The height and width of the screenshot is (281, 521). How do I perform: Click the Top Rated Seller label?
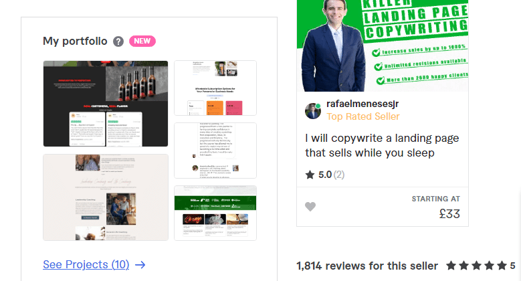(x=363, y=116)
